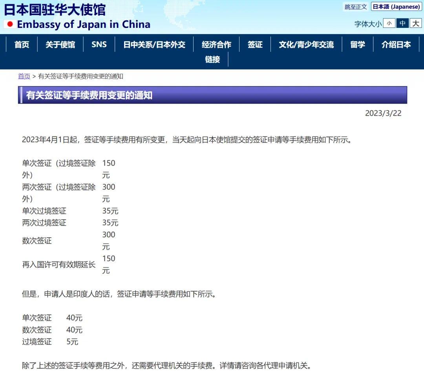Open the 首页 navigation menu item
Image resolution: width=424 pixels, height=373 pixels.
click(22, 45)
